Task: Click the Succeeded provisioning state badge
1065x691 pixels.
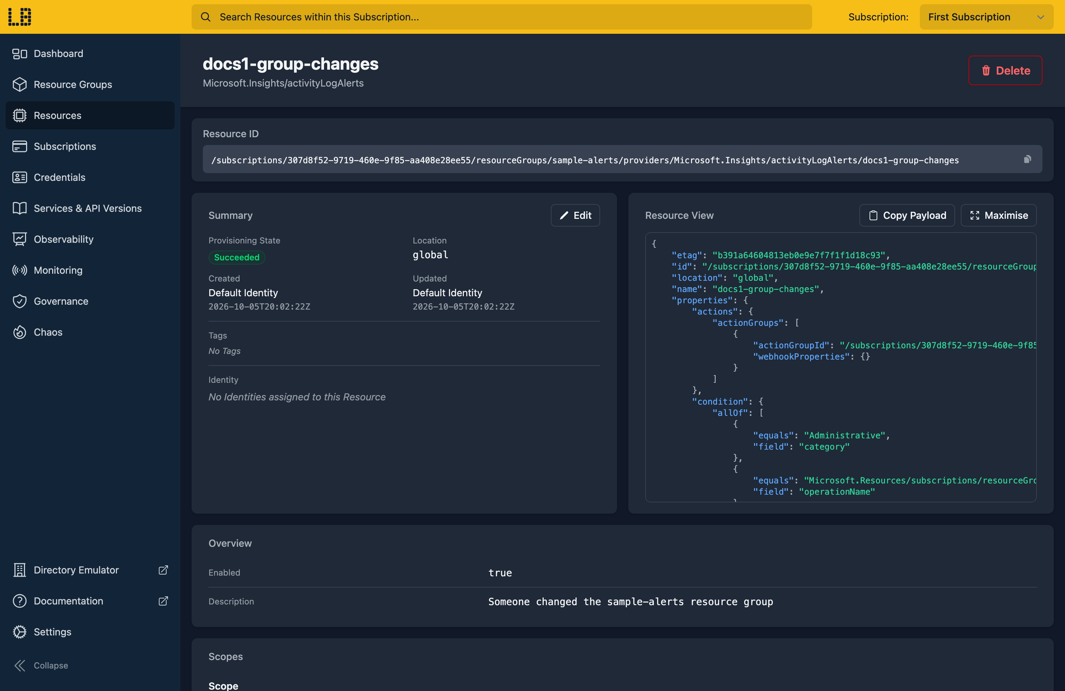Action: (237, 258)
